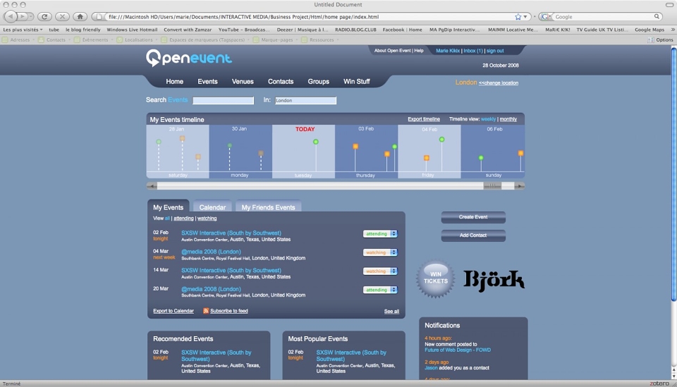Open the Björk promotion banner
This screenshot has height=387, width=677.
(494, 280)
